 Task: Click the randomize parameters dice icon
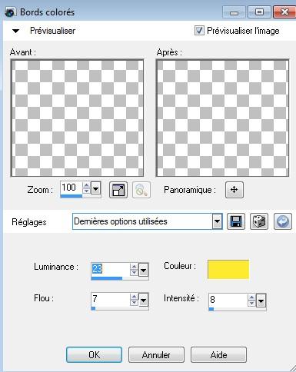point(259,221)
